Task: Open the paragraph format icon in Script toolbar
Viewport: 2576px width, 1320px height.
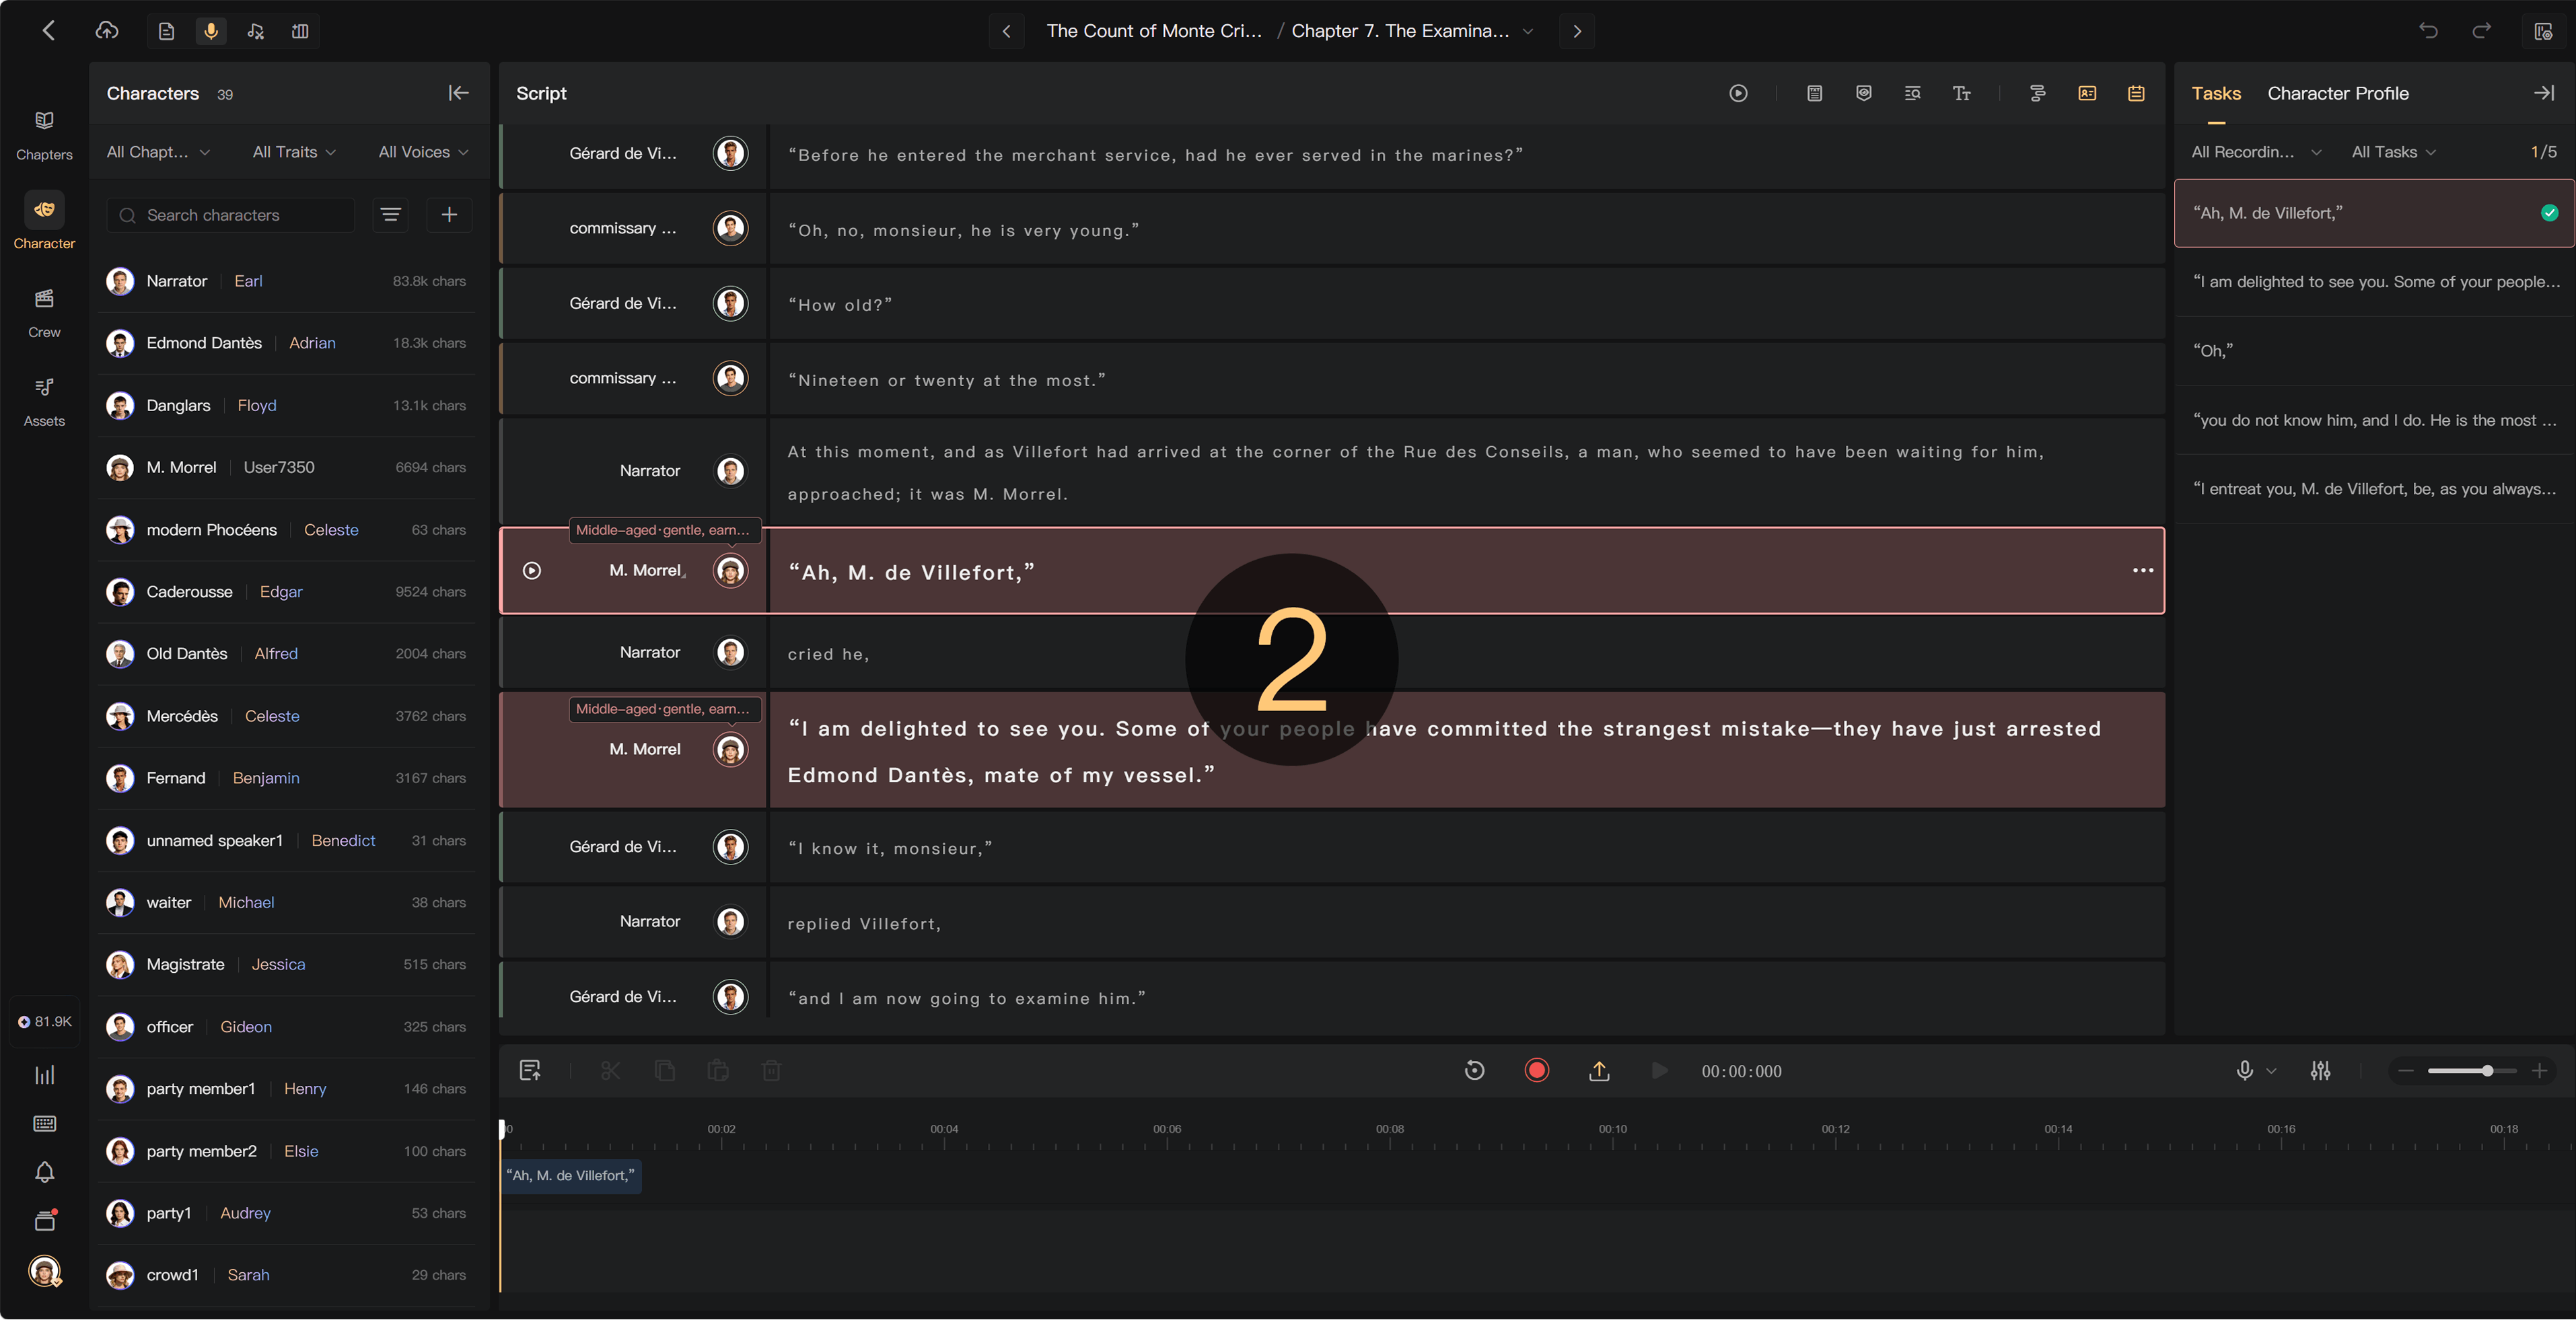Action: [x=2037, y=93]
